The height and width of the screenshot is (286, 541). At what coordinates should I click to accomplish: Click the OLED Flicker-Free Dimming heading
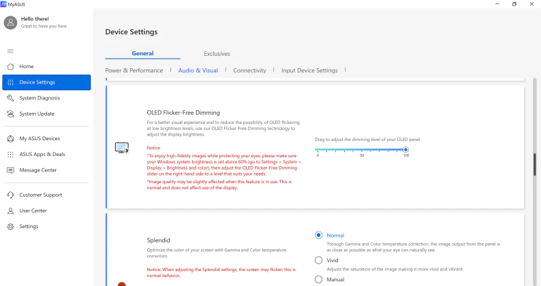click(183, 113)
